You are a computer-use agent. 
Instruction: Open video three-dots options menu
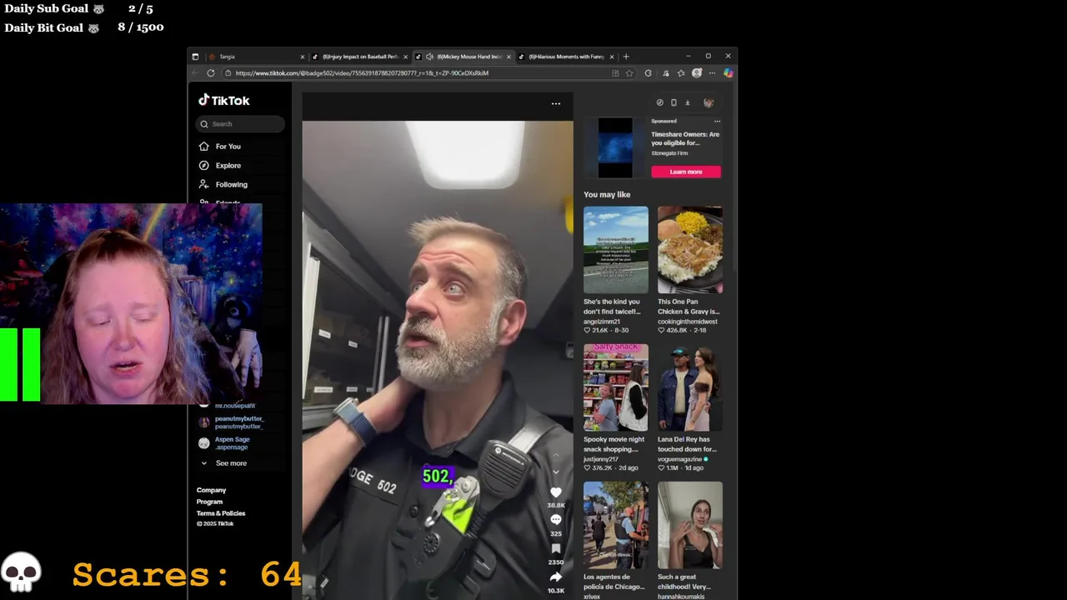pos(556,103)
